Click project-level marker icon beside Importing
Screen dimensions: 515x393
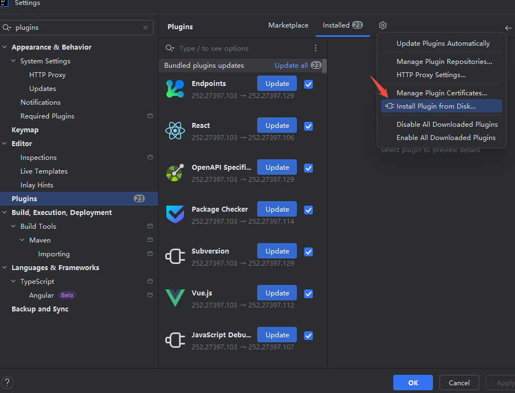tap(150, 254)
